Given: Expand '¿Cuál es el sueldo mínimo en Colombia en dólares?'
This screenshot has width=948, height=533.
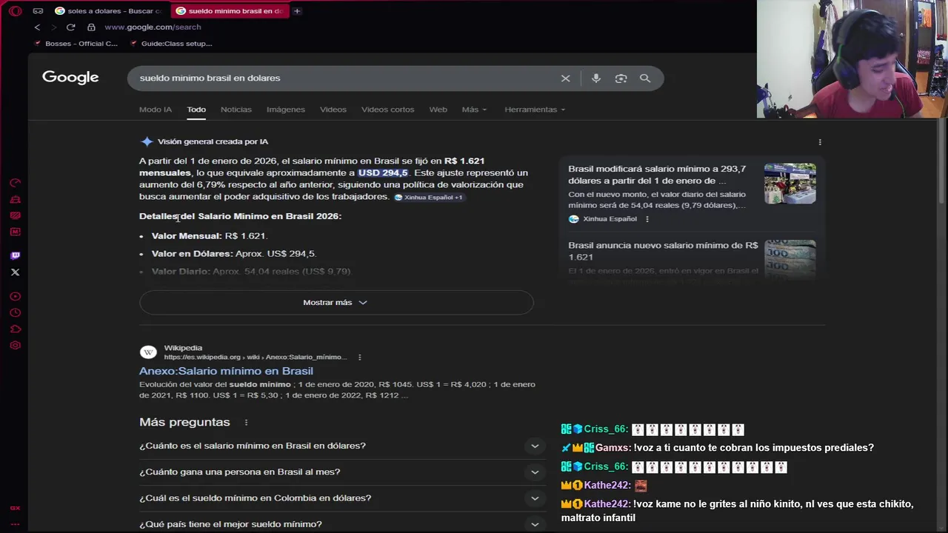Looking at the screenshot, I should (x=342, y=498).
